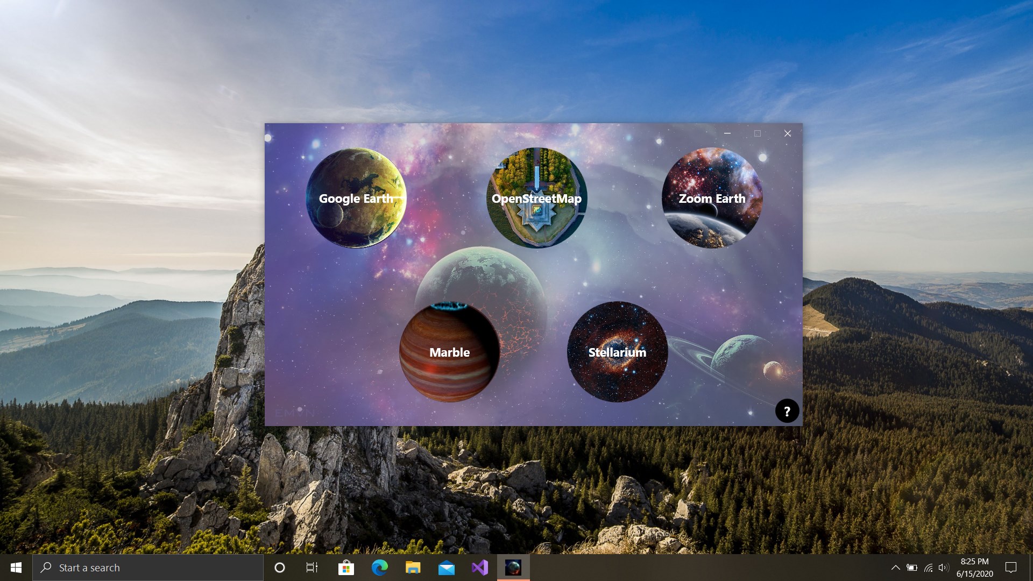This screenshot has height=581, width=1033.
Task: Select the Zoom Earth planet
Action: pyautogui.click(x=711, y=198)
